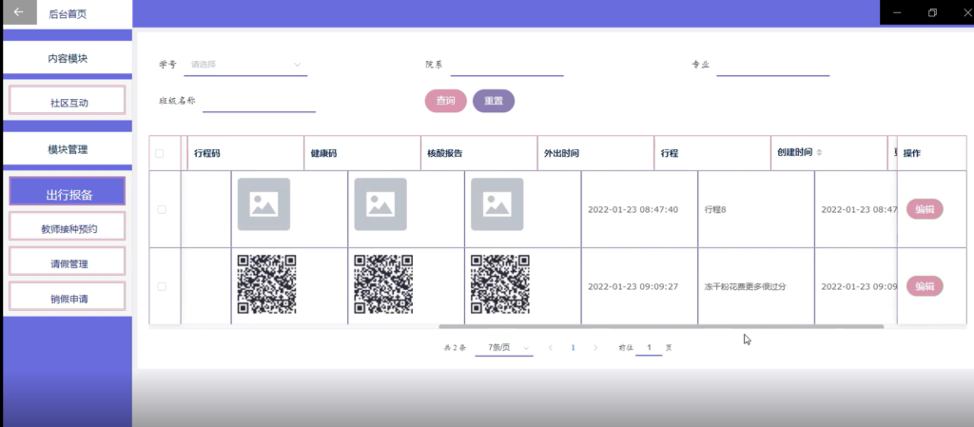The height and width of the screenshot is (427, 974).
Task: Open 后台首页 in sidebar
Action: tap(68, 14)
